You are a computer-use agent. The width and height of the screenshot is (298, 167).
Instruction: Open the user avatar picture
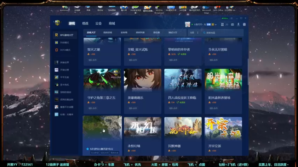coord(188,24)
